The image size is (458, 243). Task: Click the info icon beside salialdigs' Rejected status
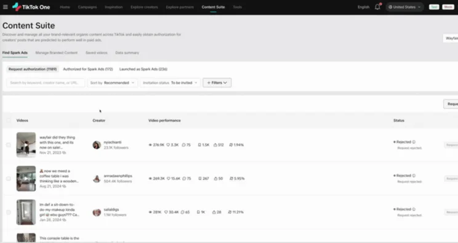click(414, 209)
